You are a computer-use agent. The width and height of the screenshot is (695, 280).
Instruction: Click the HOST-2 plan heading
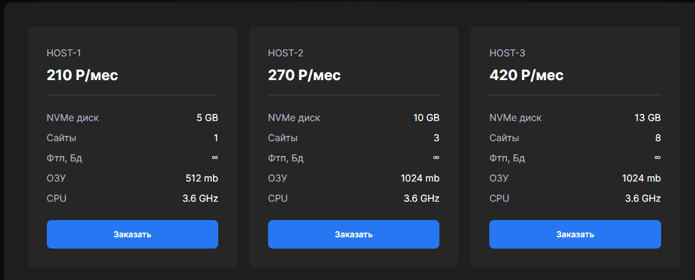click(x=285, y=53)
